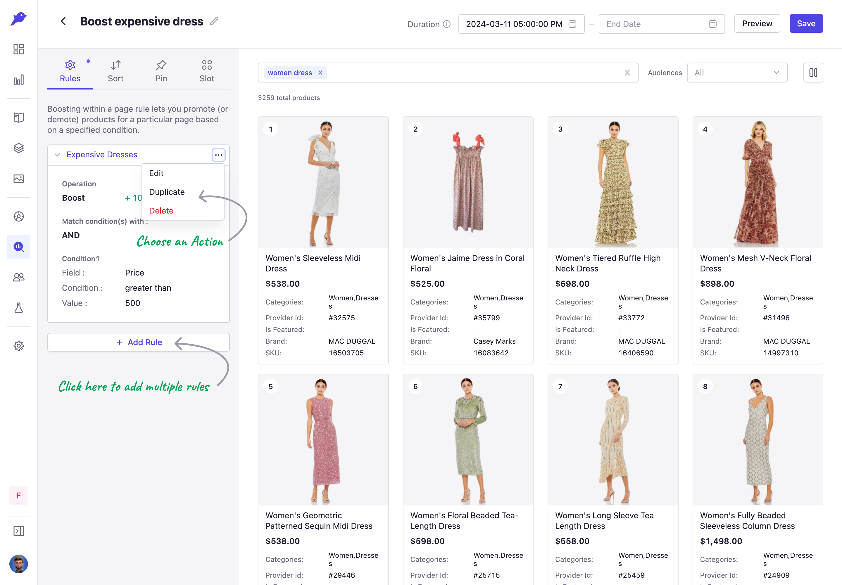
Task: Switch to the Rules tab
Action: [70, 71]
